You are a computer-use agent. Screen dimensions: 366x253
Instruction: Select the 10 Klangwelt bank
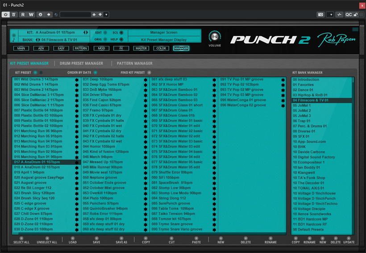point(322,173)
